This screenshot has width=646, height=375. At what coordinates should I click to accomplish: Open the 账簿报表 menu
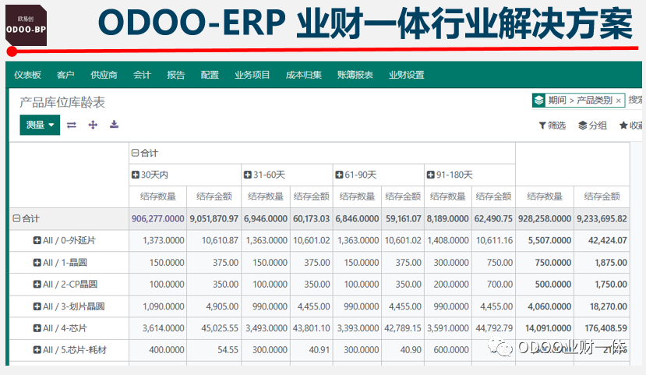tap(355, 75)
